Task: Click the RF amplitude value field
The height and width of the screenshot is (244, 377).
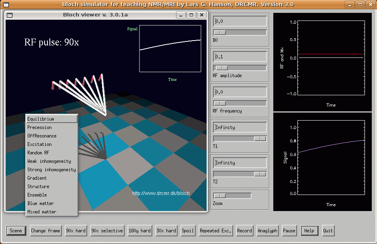Action: pos(240,57)
